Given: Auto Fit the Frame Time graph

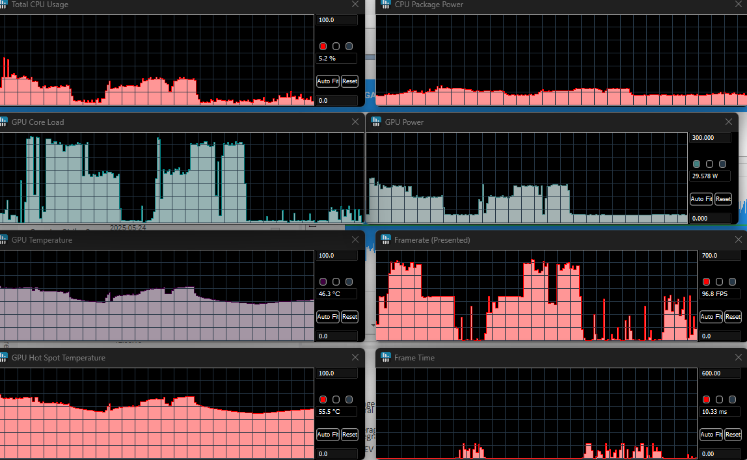Looking at the screenshot, I should [711, 434].
